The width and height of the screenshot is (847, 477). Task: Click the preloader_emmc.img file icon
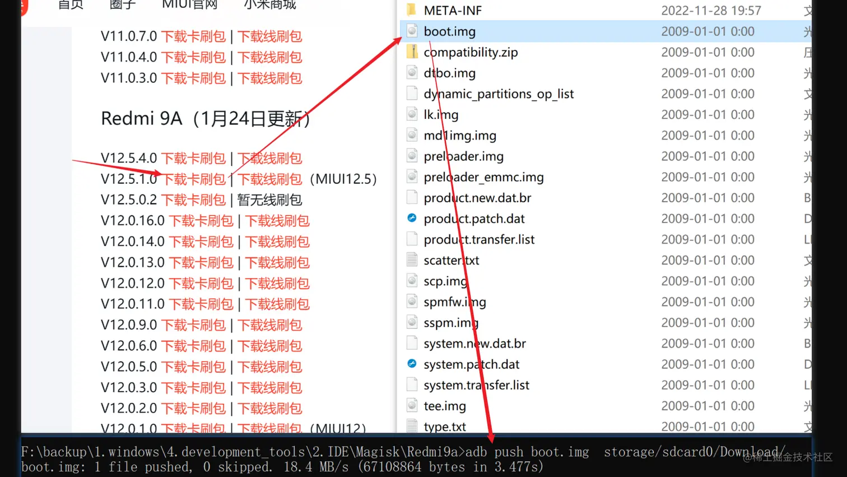[412, 177]
